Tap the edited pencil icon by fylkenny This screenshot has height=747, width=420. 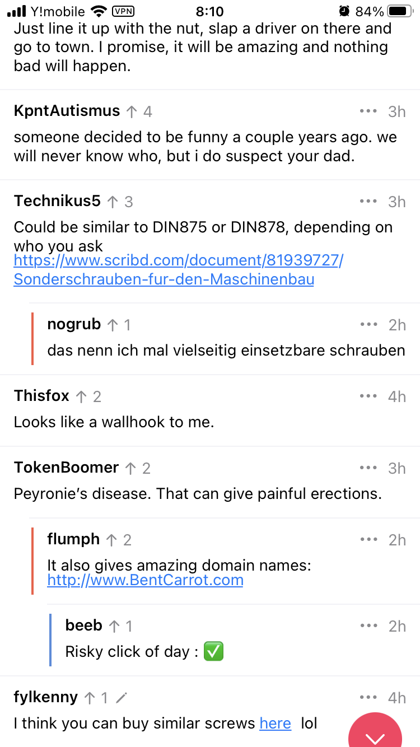121,698
